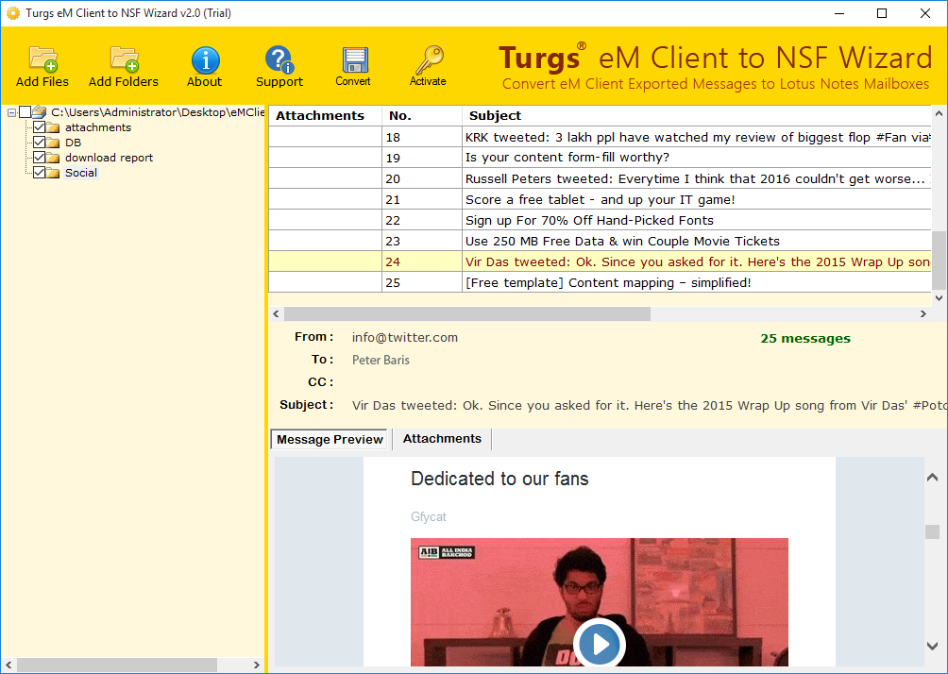Select 'Score a free tablet' message
948x674 pixels.
600,199
